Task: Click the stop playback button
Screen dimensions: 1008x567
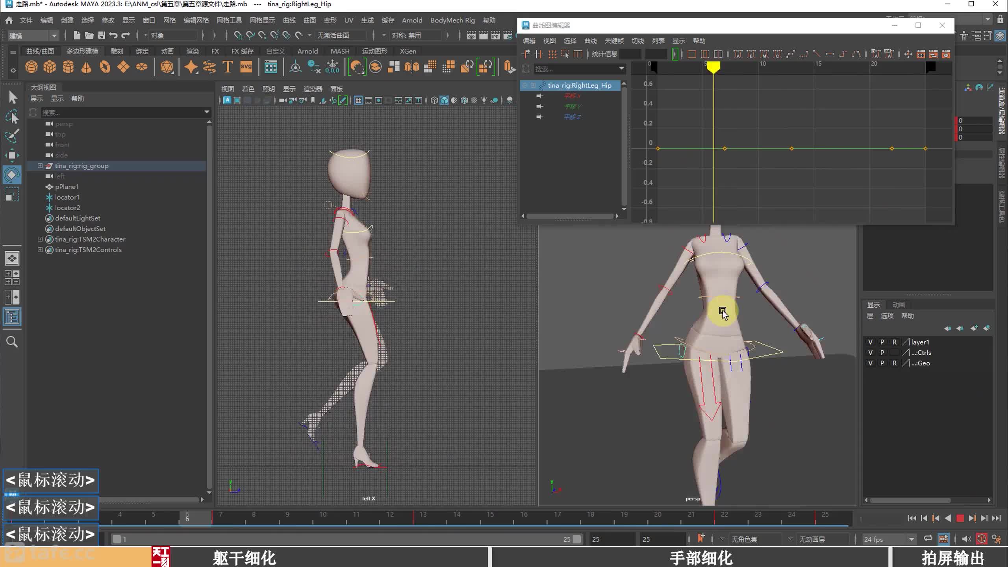Action: (x=960, y=518)
